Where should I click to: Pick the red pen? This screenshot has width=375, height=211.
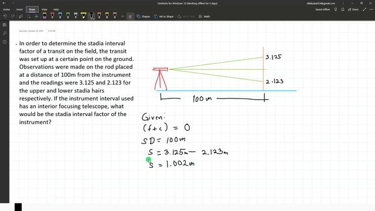(x=52, y=16)
